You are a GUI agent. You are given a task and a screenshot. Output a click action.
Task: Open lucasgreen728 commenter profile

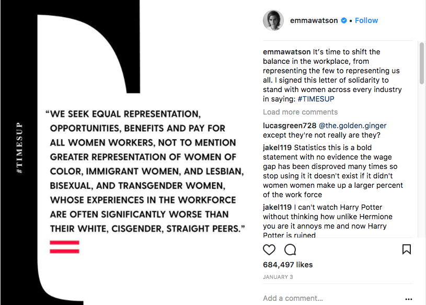tap(290, 126)
